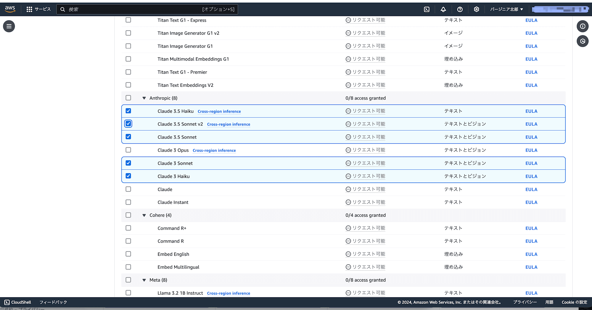Launch CloudShell from top bar icon

pyautogui.click(x=427, y=9)
